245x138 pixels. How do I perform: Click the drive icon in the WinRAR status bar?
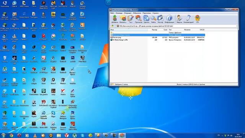[x=111, y=84]
